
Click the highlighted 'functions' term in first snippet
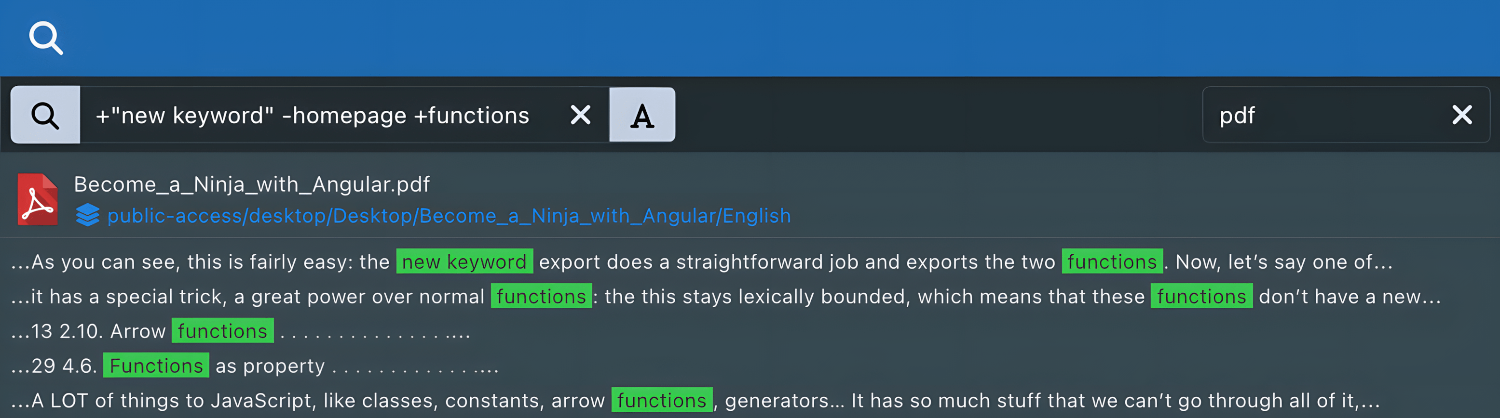pyautogui.click(x=1112, y=261)
